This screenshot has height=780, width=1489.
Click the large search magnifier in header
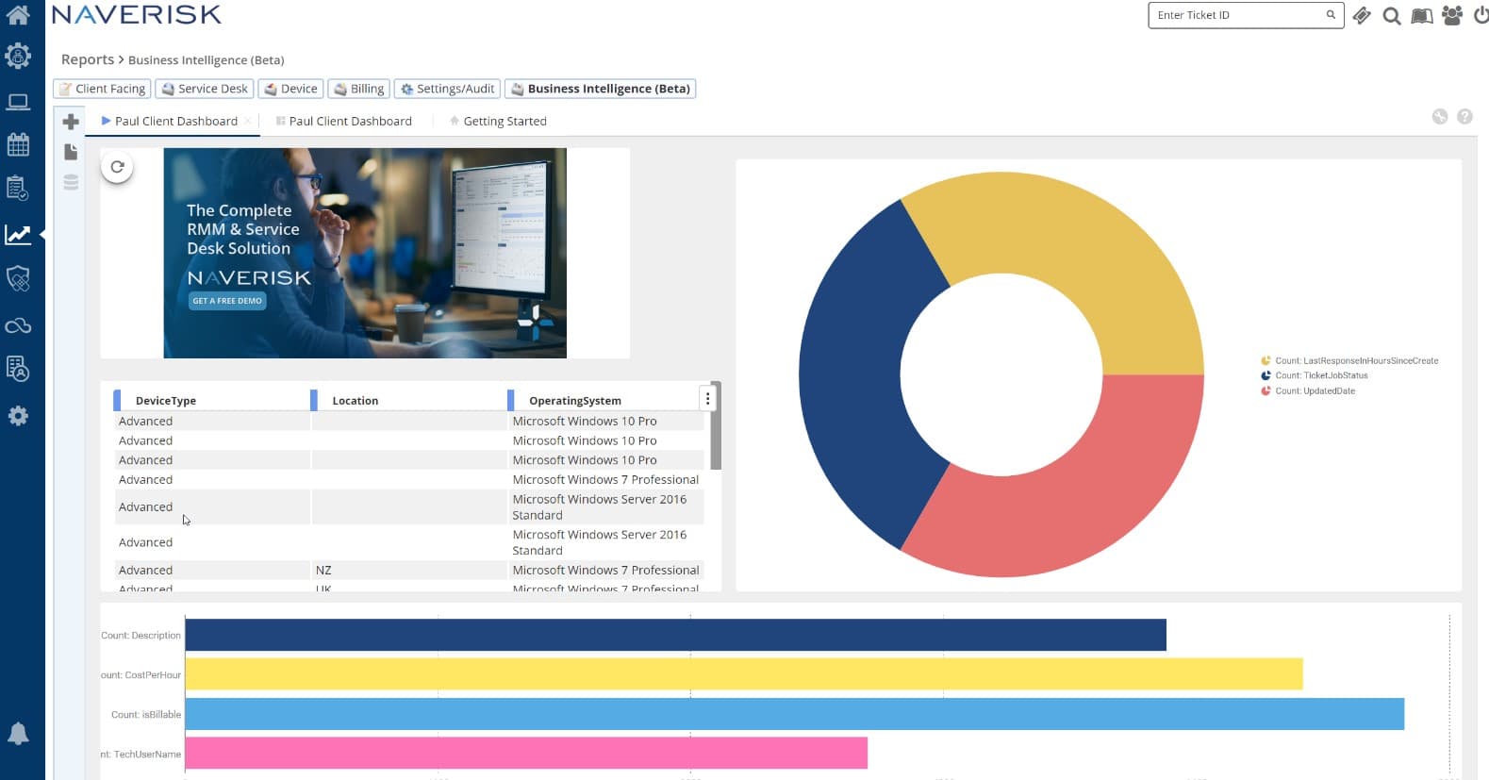1391,15
